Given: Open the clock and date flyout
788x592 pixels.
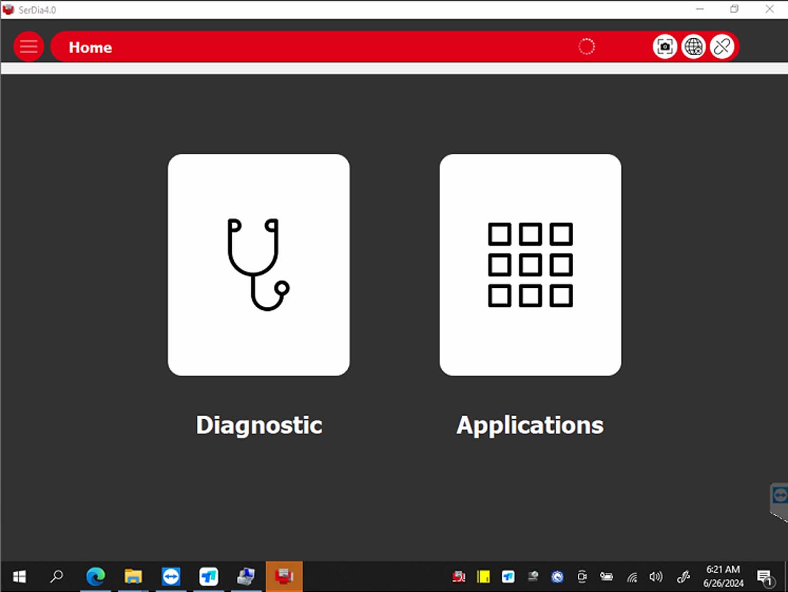Looking at the screenshot, I should [x=723, y=577].
